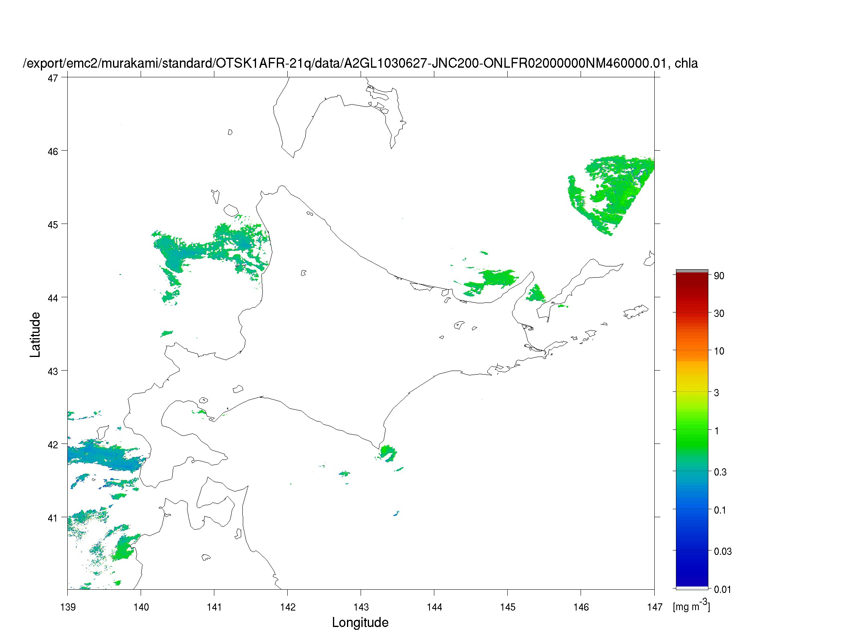Click colorbar label 0.3
The width and height of the screenshot is (841, 641).
point(720,472)
